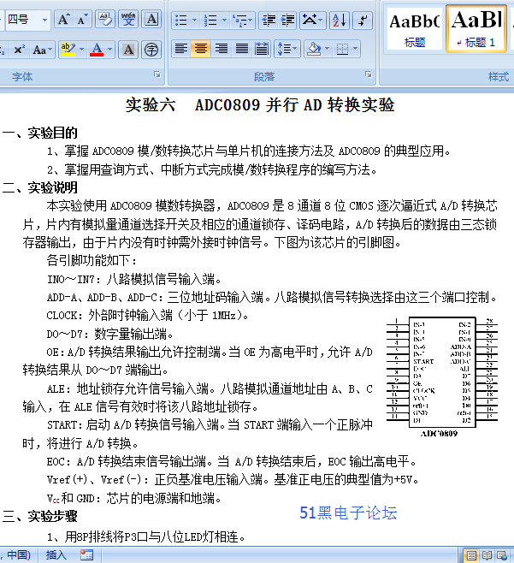This screenshot has height=563, width=514.
Task: Open the numbering library dropdown arrow
Action: 224,21
